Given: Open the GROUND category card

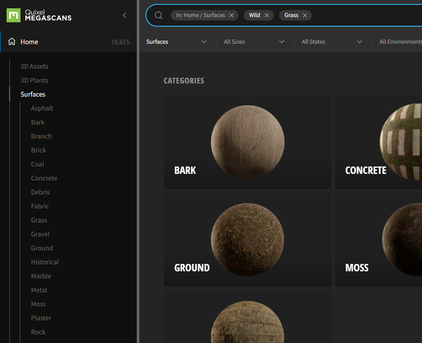Looking at the screenshot, I should pos(248,239).
